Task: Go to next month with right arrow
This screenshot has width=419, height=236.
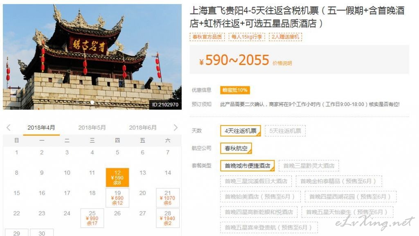Action: [x=176, y=128]
